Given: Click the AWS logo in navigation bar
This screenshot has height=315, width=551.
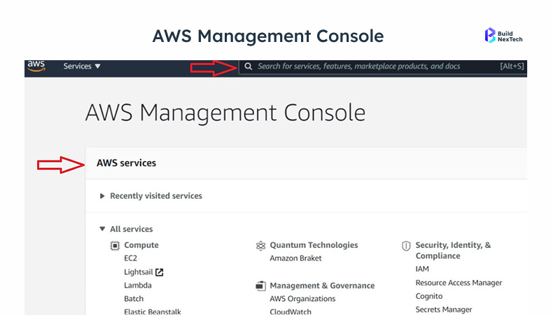Looking at the screenshot, I should coord(36,66).
